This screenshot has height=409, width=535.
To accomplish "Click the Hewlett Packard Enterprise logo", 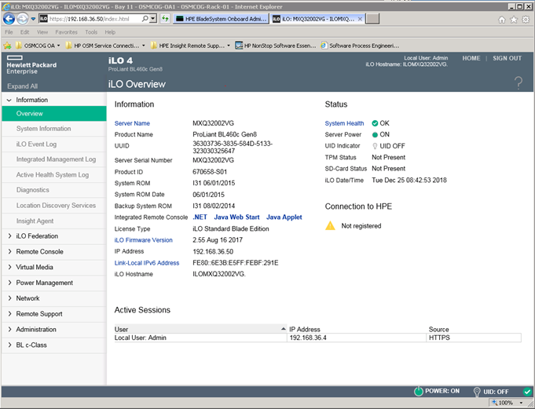I will point(31,64).
